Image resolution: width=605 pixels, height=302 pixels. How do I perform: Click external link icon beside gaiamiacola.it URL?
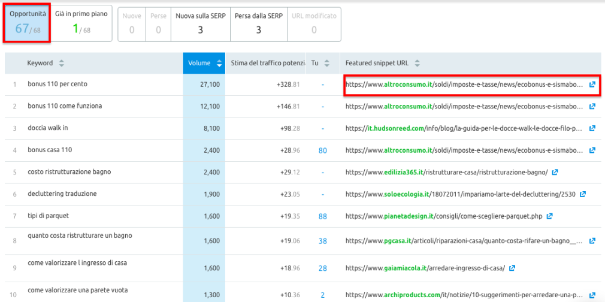tap(512, 268)
